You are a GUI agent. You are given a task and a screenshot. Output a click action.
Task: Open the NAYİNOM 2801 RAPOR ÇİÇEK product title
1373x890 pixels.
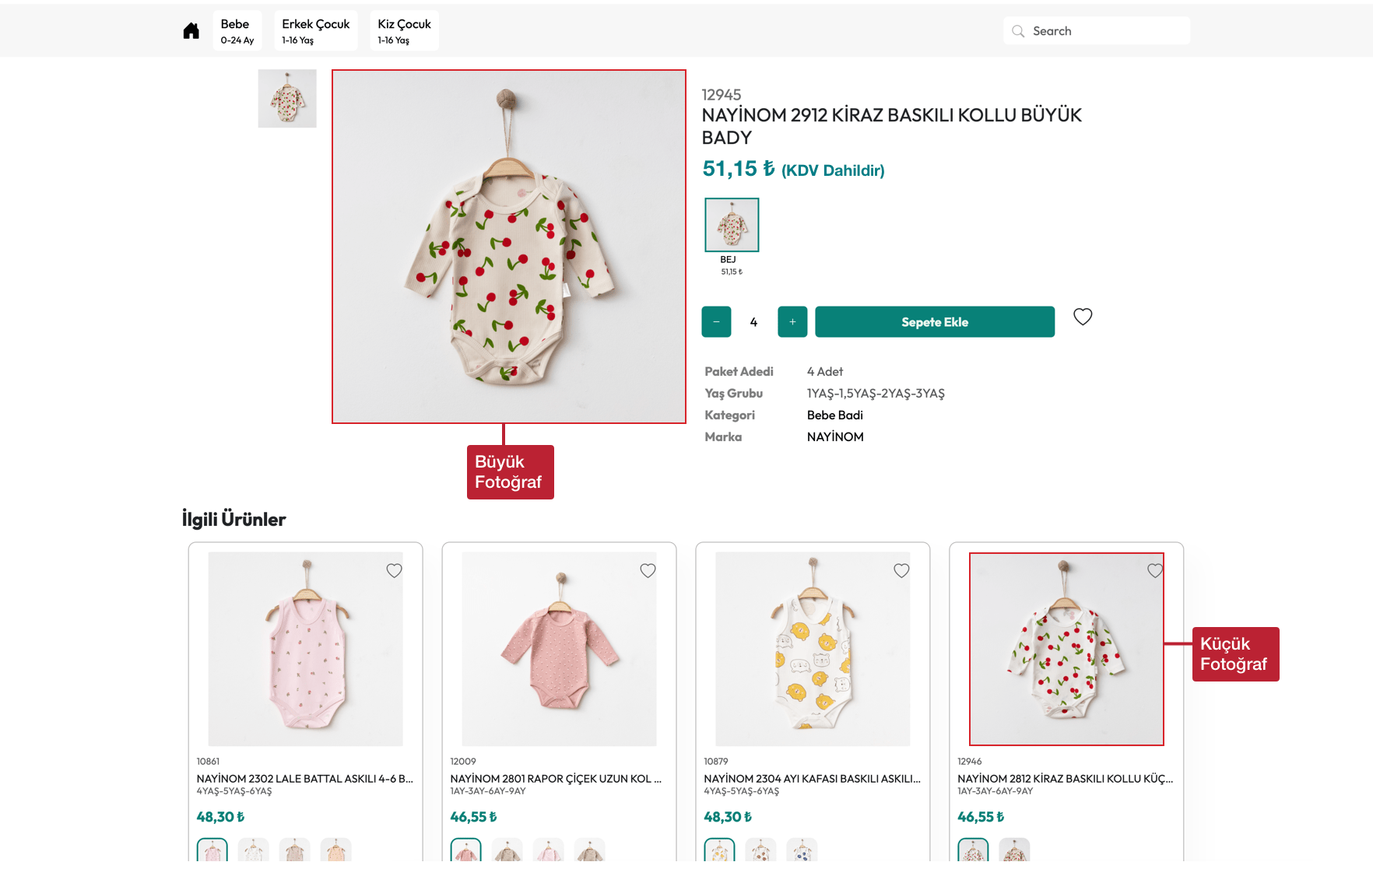555,779
